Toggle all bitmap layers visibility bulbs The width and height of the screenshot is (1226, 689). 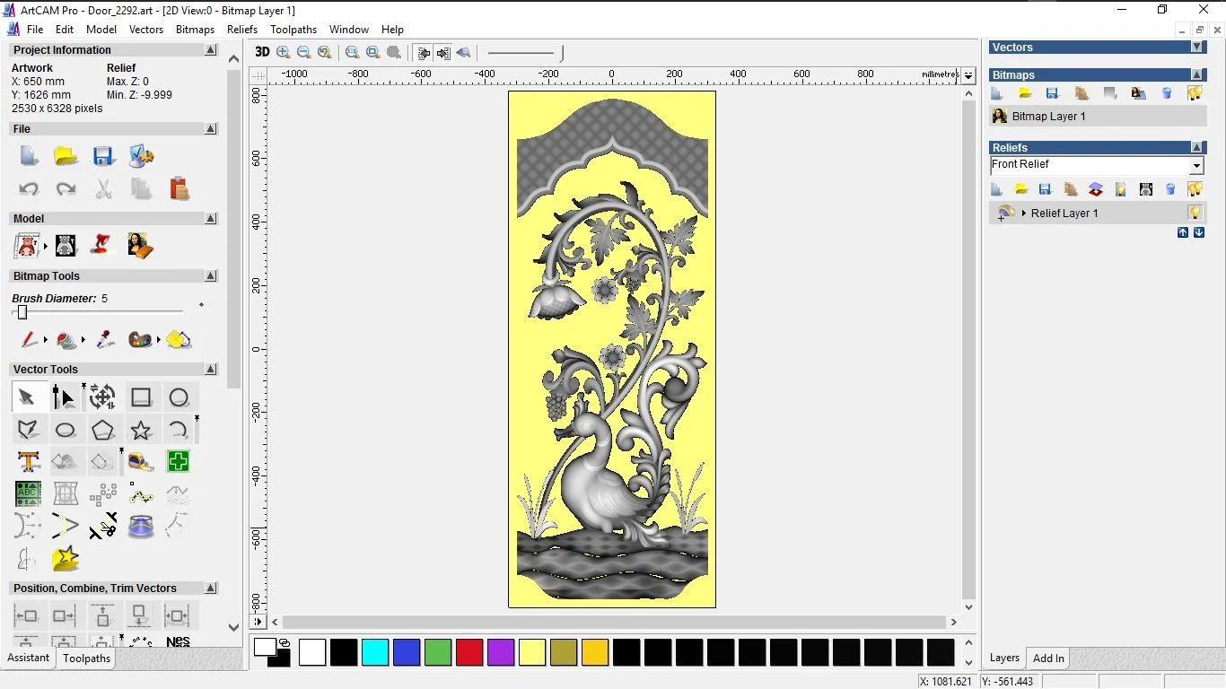click(x=1195, y=93)
